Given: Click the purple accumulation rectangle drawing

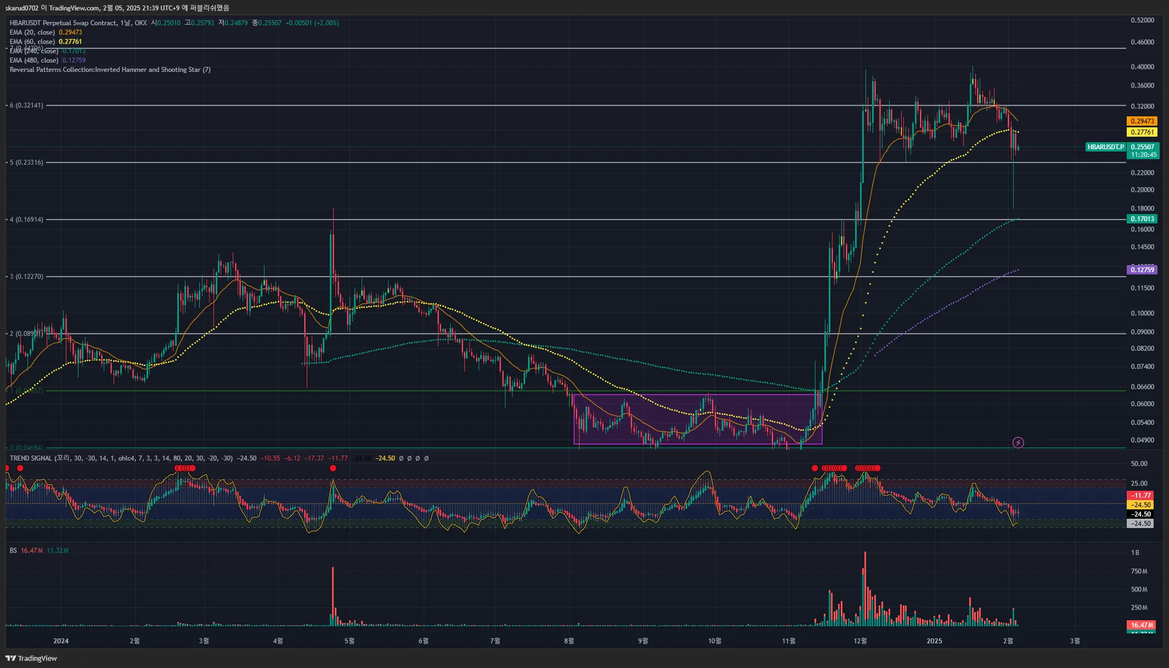Looking at the screenshot, I should point(698,419).
